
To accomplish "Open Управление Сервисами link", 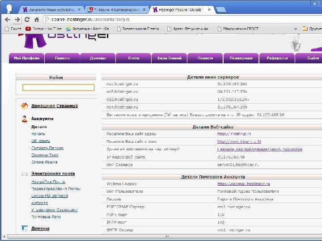I will click(55, 210).
